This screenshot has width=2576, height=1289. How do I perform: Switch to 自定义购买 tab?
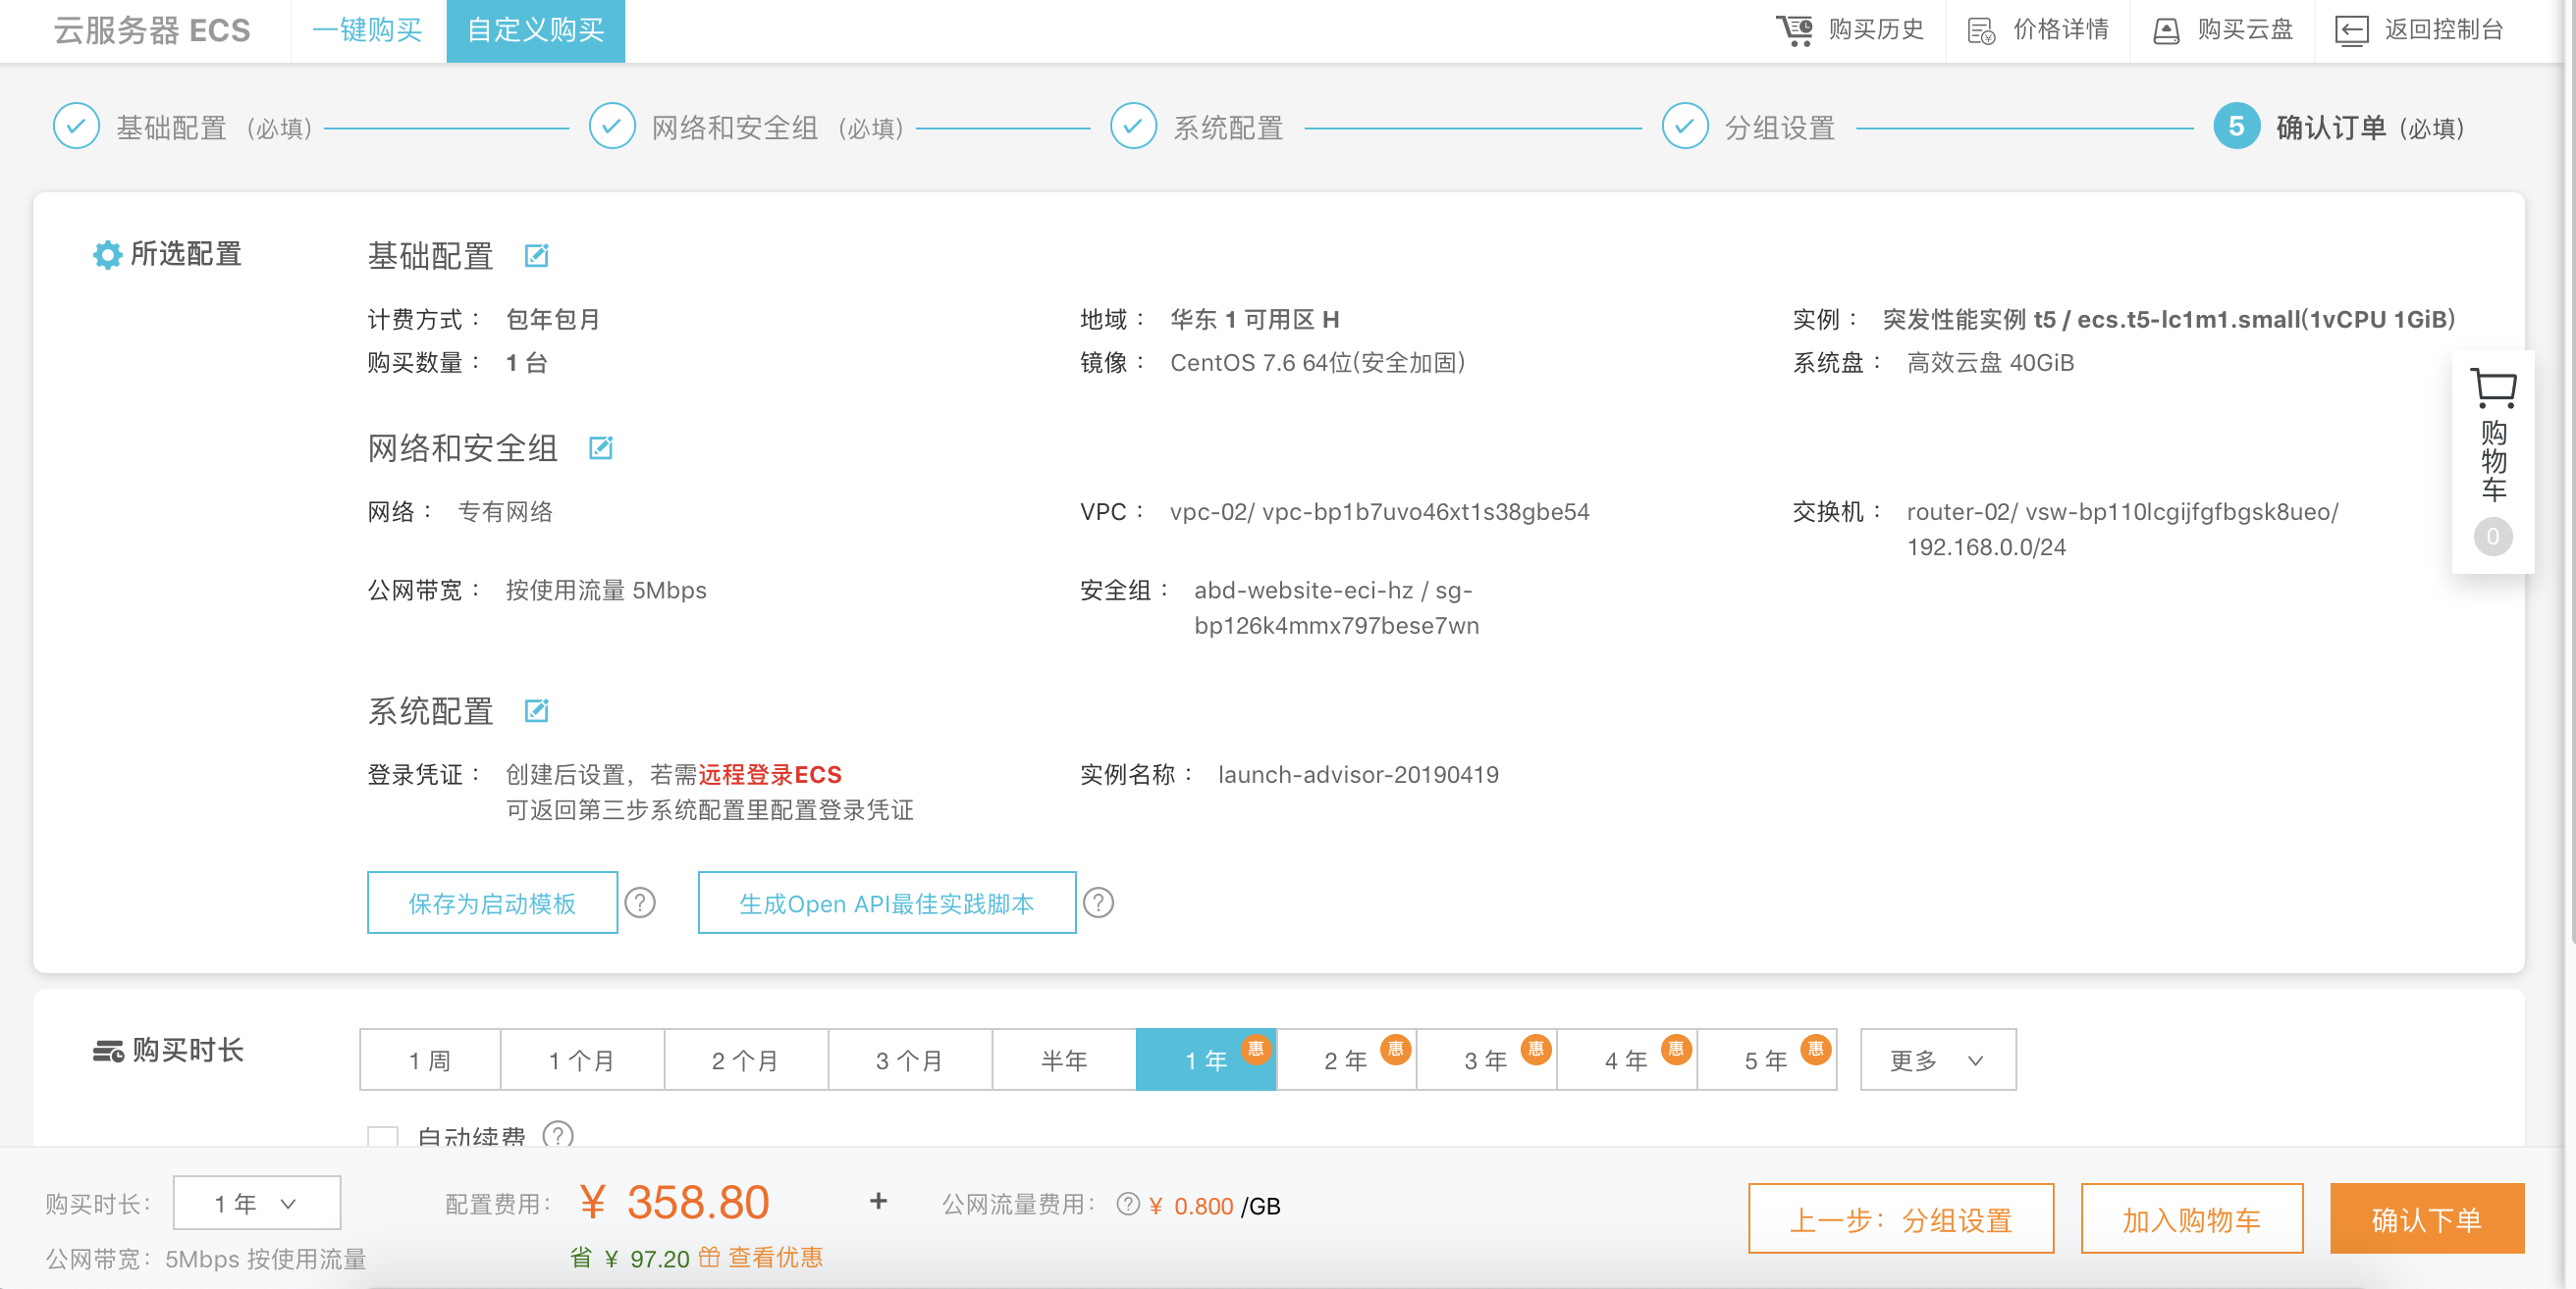pyautogui.click(x=536, y=31)
